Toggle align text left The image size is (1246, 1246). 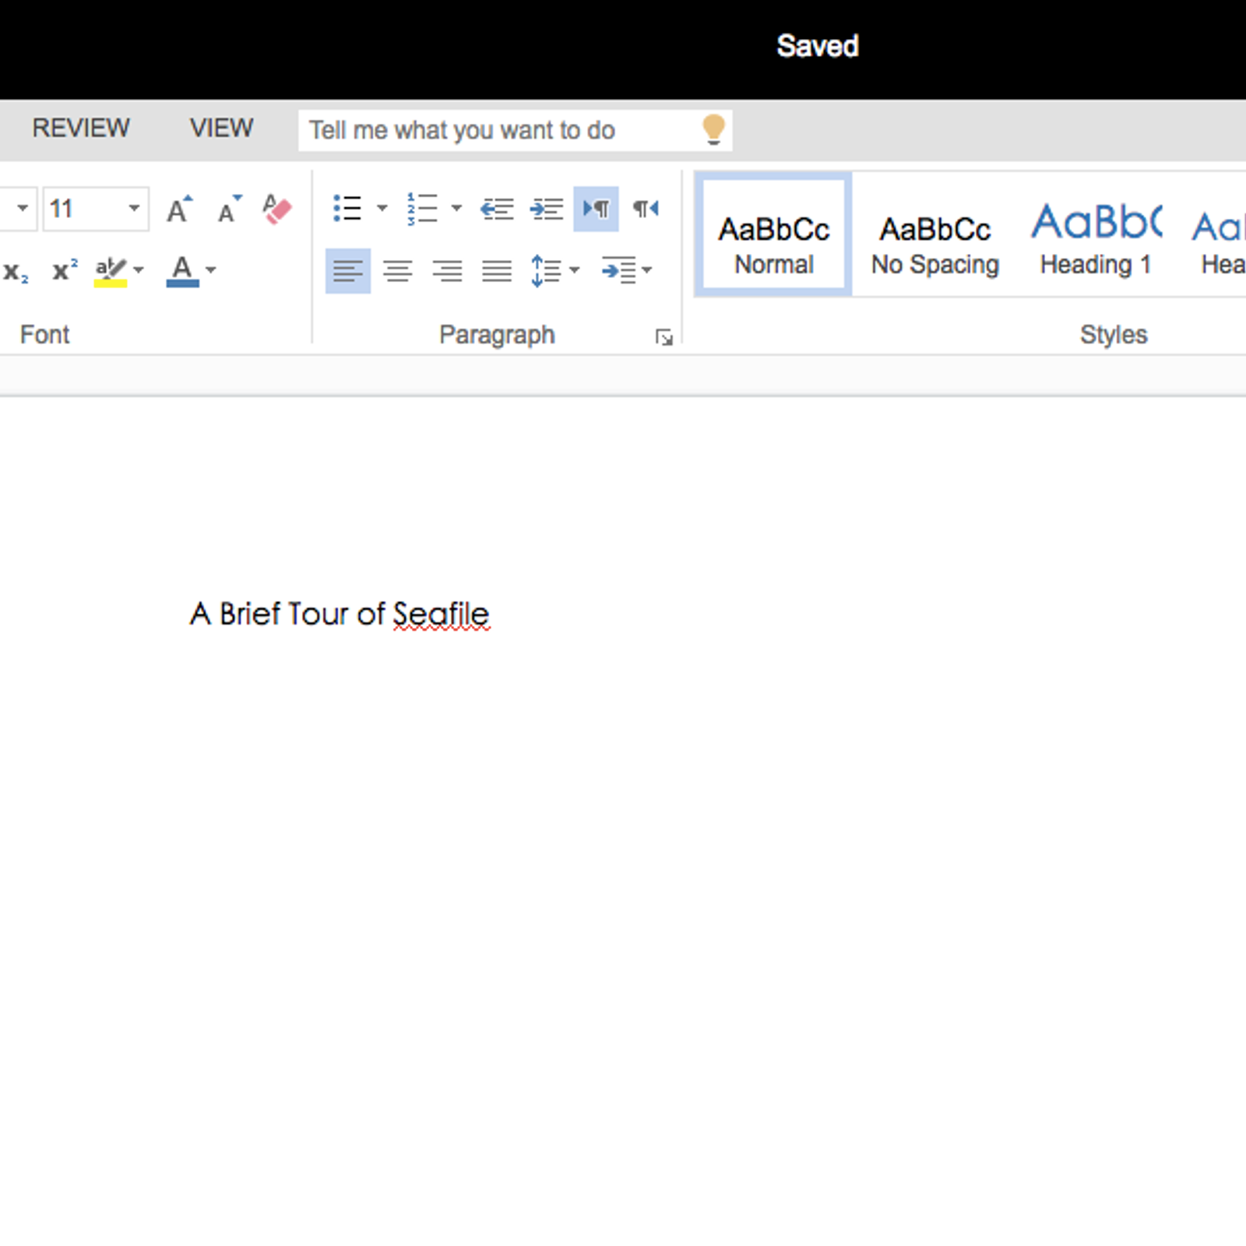[x=347, y=271]
